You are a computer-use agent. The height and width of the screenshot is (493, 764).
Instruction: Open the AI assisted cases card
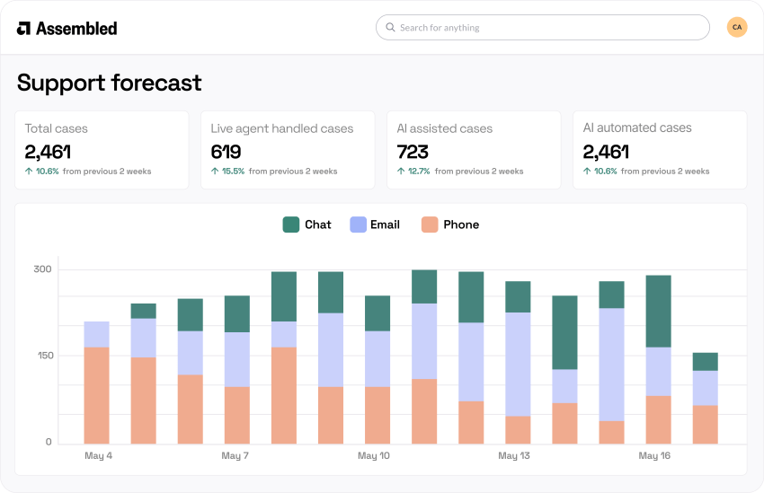click(474, 150)
